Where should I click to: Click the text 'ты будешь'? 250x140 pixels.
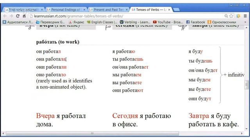coord(200,61)
